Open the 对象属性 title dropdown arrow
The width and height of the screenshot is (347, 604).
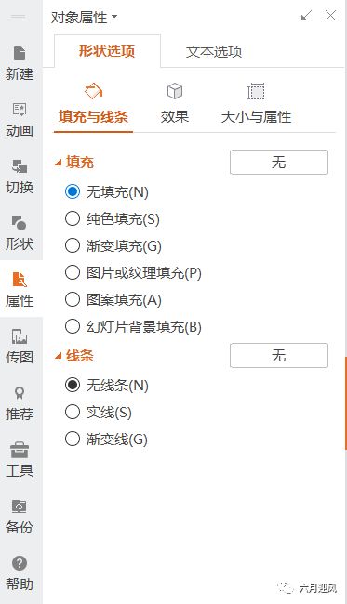coord(114,17)
